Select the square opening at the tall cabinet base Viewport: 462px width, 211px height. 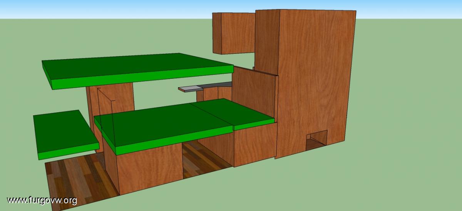click(316, 141)
